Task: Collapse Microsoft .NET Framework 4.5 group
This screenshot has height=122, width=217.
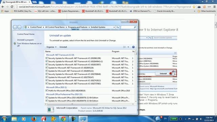Action: pyautogui.click(x=60, y=55)
